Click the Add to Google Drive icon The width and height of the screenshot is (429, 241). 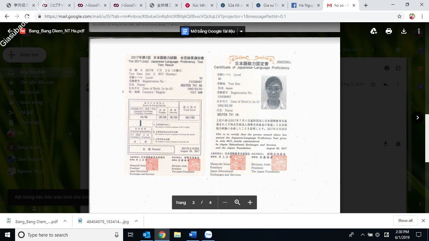(x=373, y=31)
